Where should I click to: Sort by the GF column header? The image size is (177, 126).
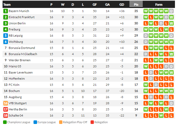tap(95, 5)
